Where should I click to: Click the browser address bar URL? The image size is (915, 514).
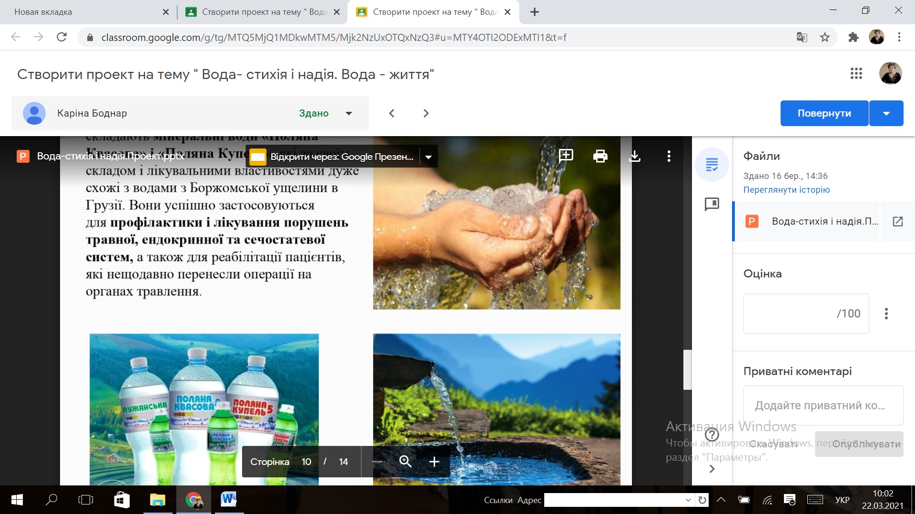[334, 37]
